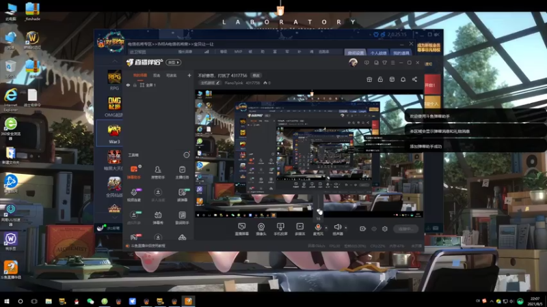Open the 歌词助手 tool icon

tap(182, 218)
